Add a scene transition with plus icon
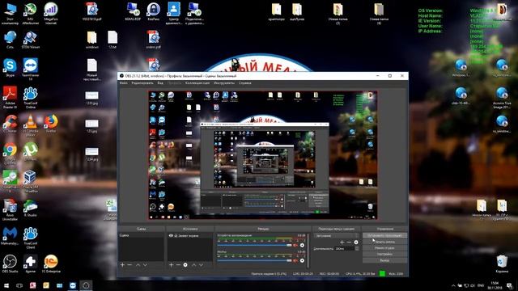 click(342, 242)
